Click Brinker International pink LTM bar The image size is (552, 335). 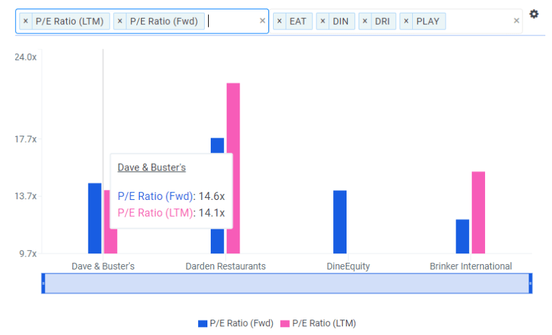tap(478, 212)
